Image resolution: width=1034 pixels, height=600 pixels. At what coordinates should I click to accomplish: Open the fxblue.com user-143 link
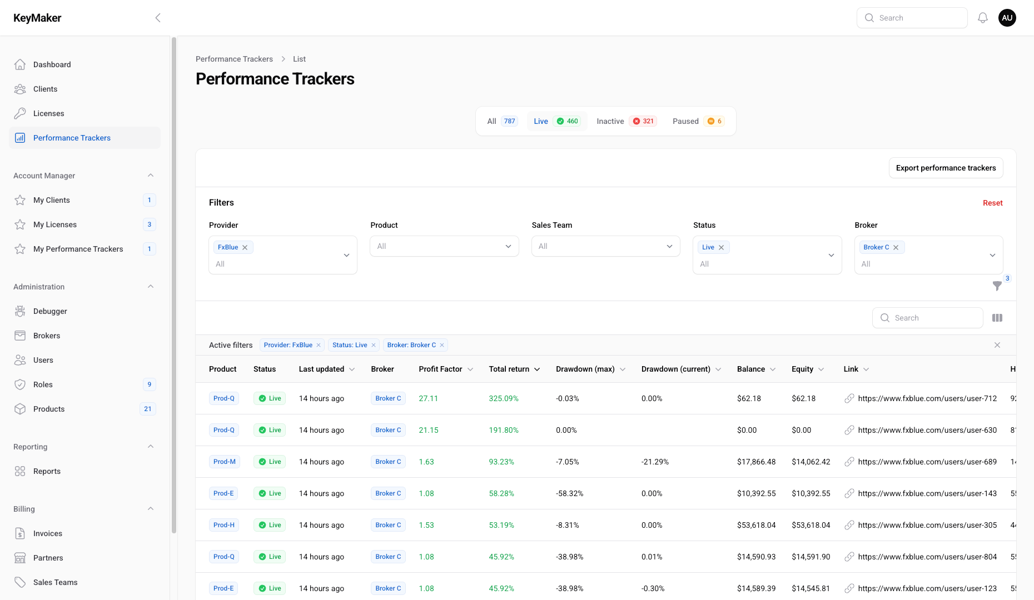pyautogui.click(x=927, y=493)
